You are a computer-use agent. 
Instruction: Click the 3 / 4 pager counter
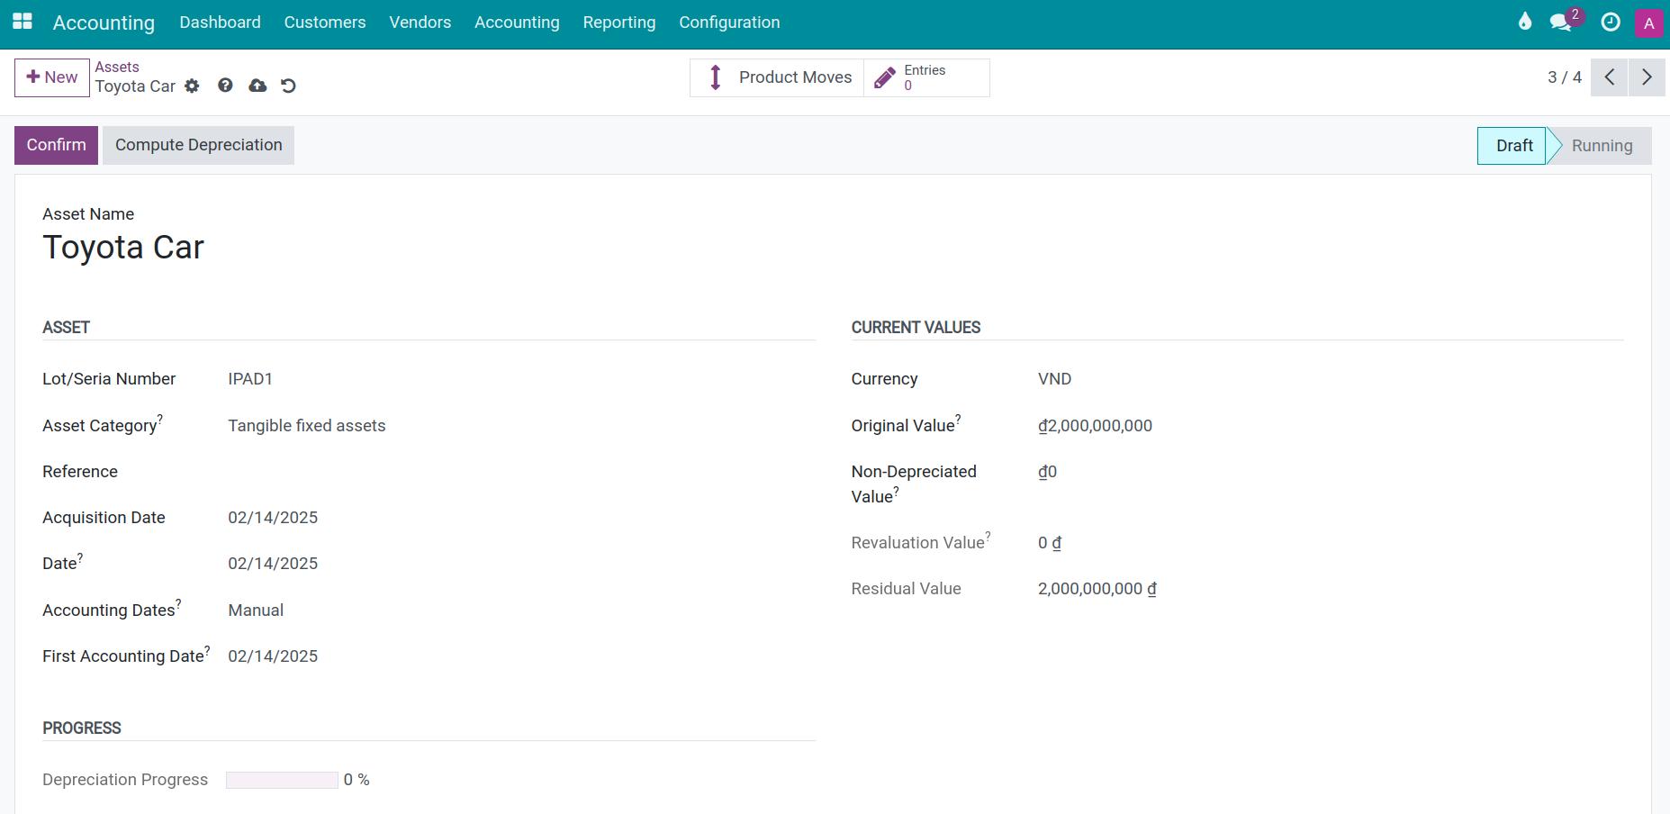[x=1564, y=77]
